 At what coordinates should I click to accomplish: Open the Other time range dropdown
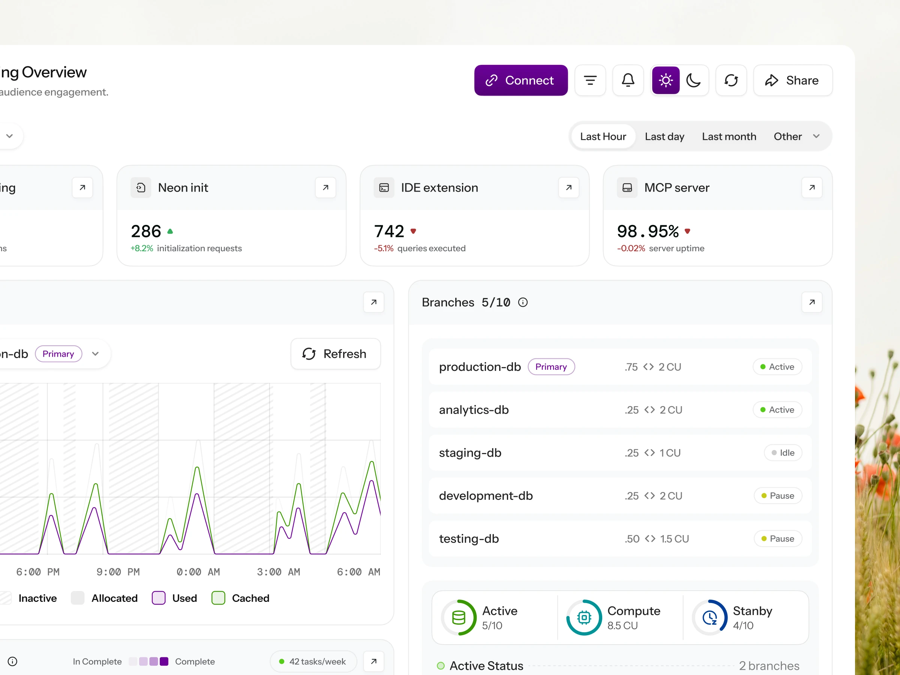coord(796,136)
